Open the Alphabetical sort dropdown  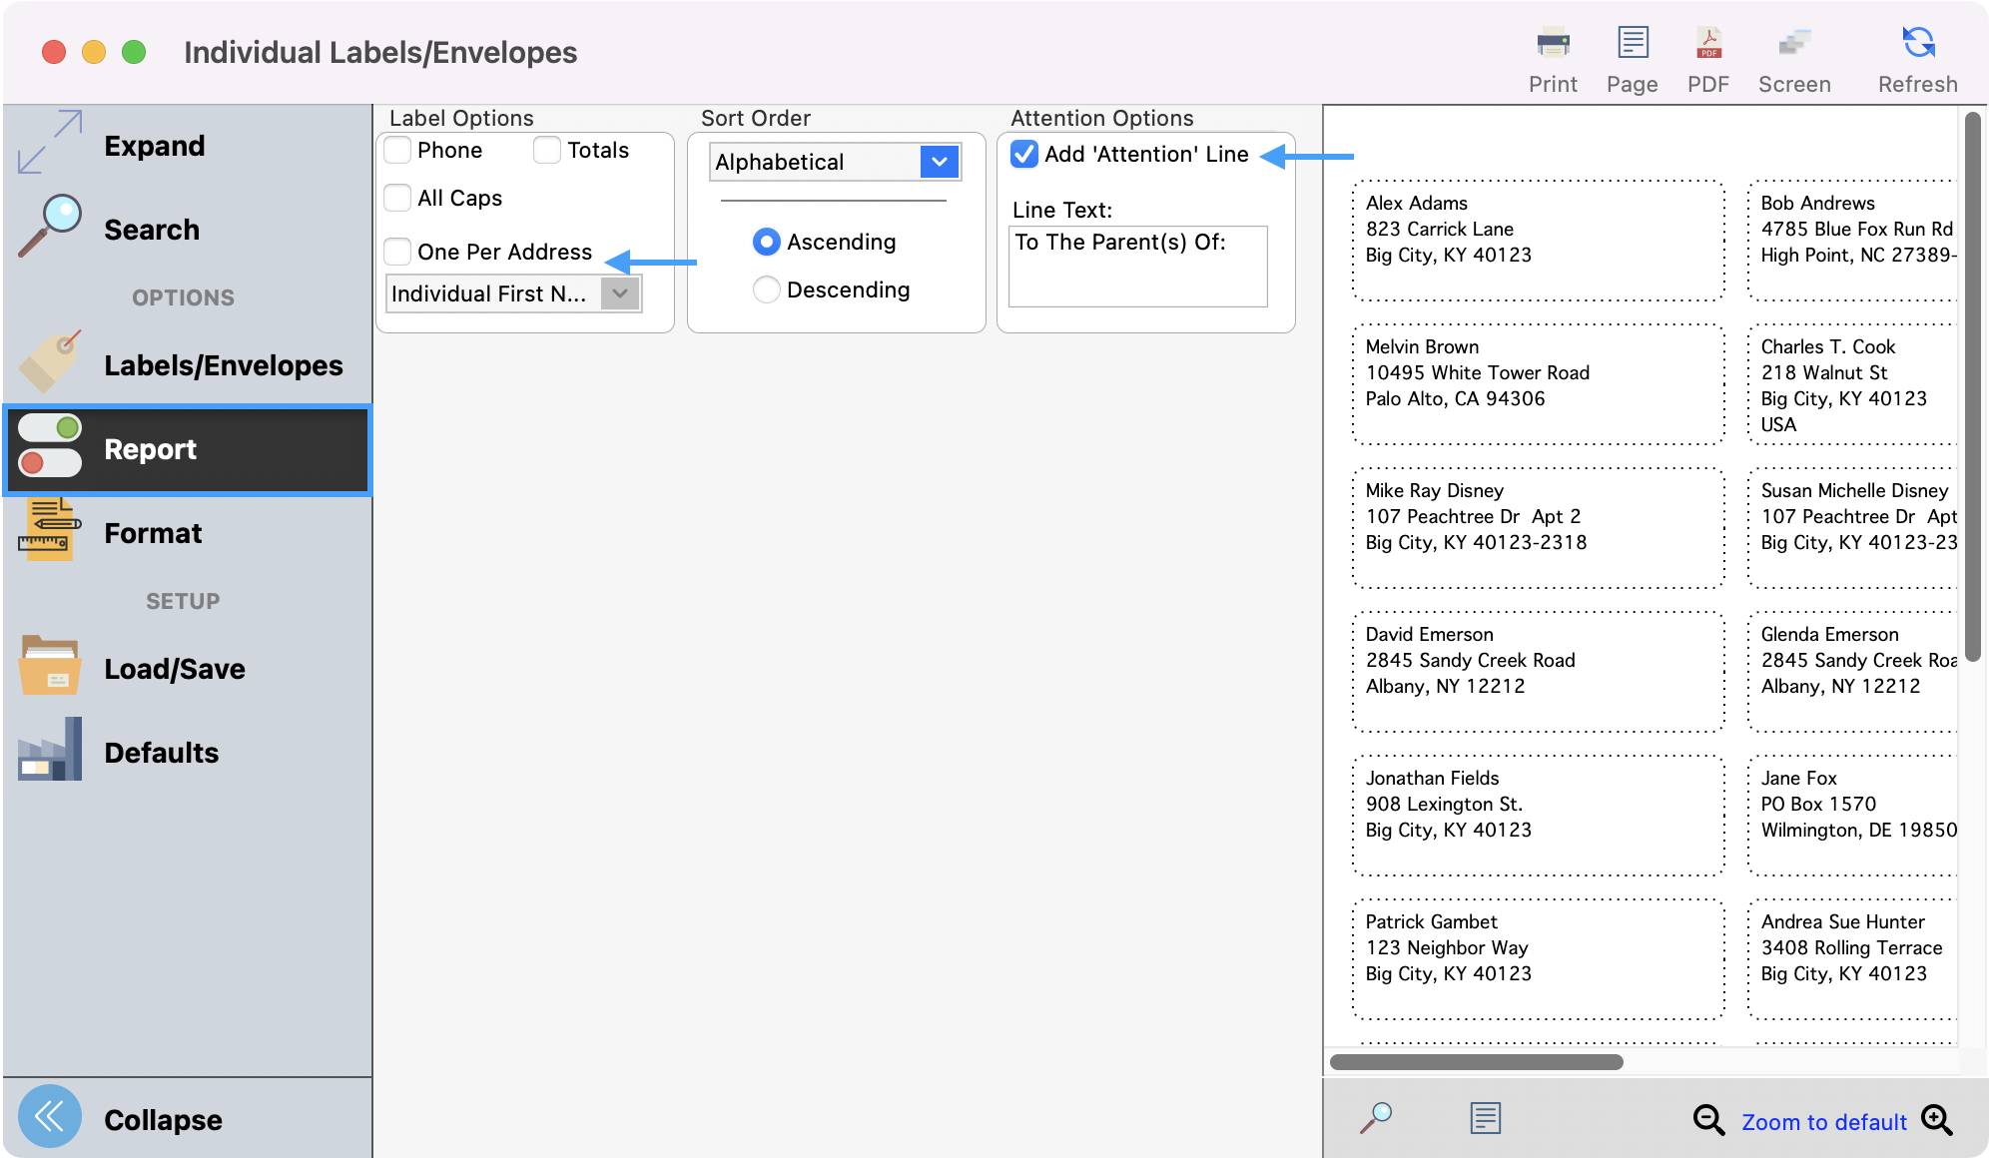point(835,162)
